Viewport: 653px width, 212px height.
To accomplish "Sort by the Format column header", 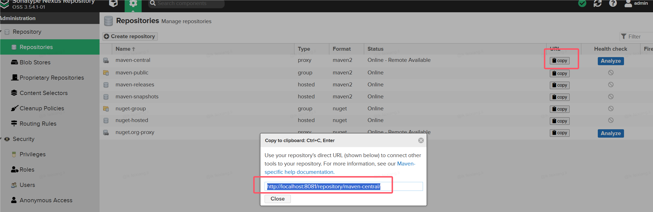I will [x=346, y=49].
